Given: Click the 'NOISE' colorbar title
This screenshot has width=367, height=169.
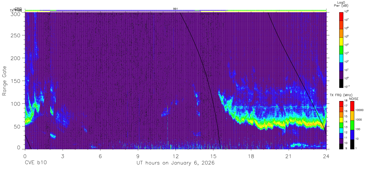Looking at the screenshot, I should (x=354, y=99).
